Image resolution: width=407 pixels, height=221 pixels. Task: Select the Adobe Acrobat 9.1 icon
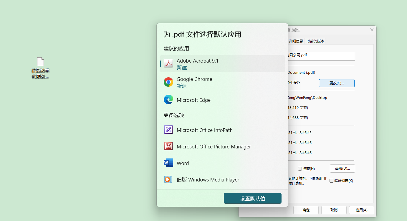tap(168, 64)
